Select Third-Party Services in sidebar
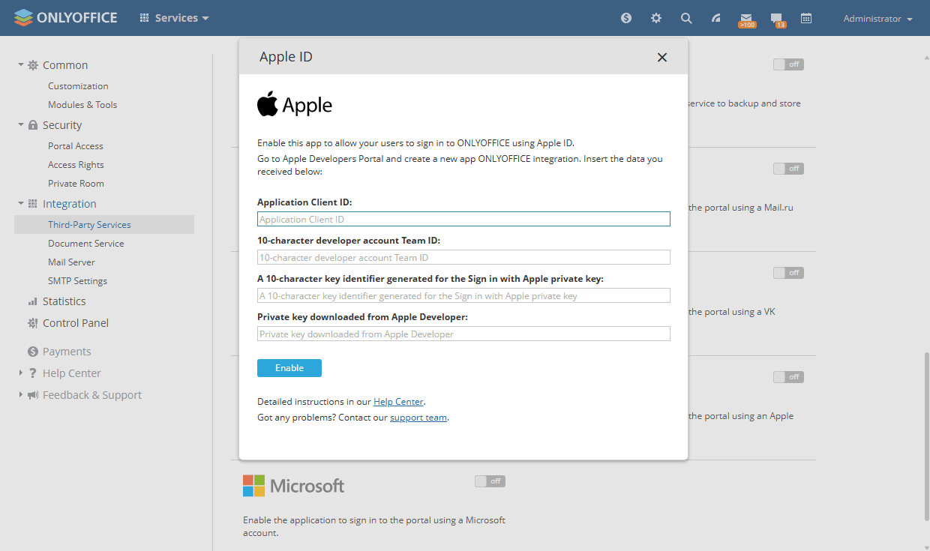 click(x=104, y=225)
